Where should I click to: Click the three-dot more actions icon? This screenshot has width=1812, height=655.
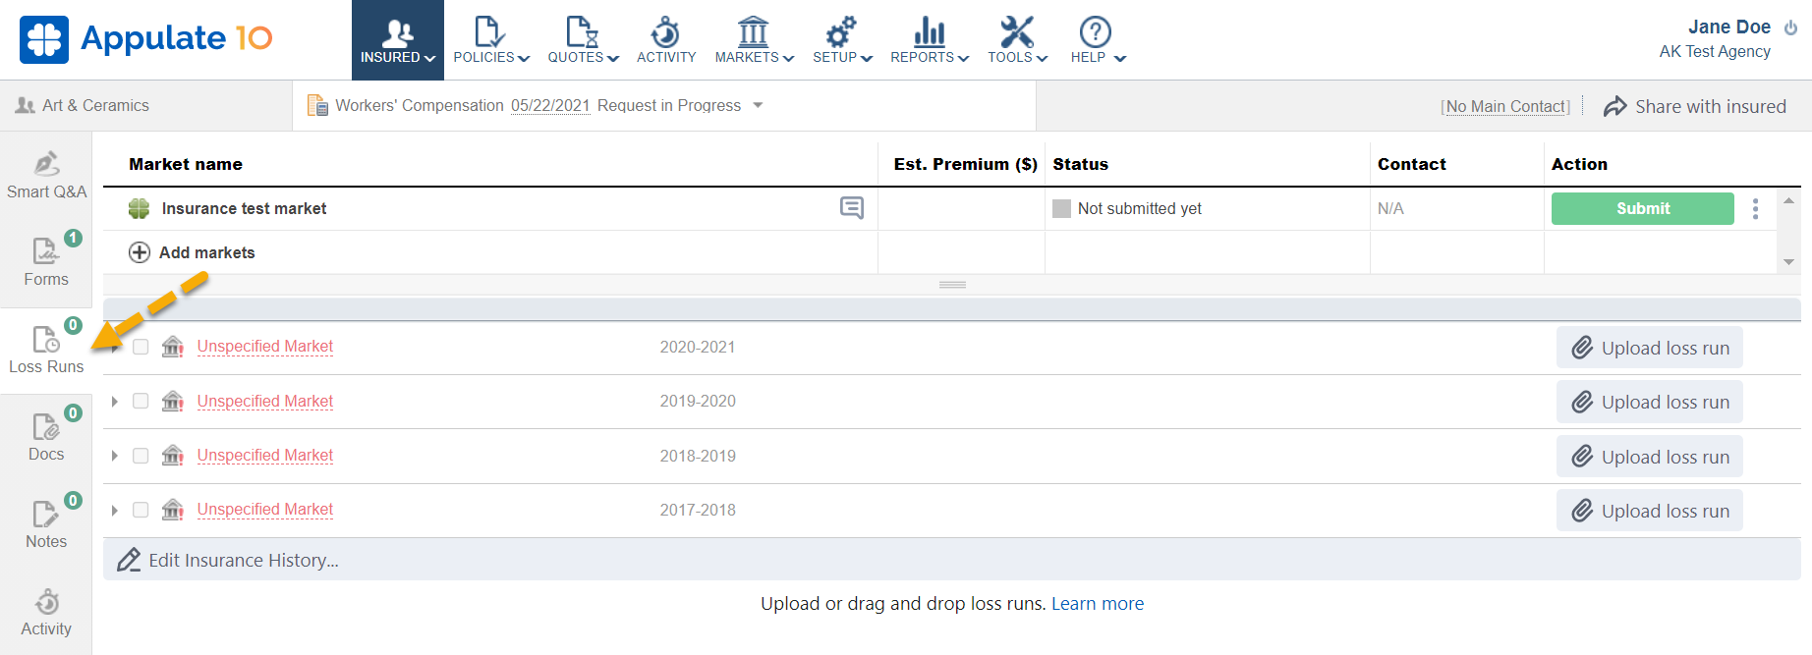pos(1755,208)
